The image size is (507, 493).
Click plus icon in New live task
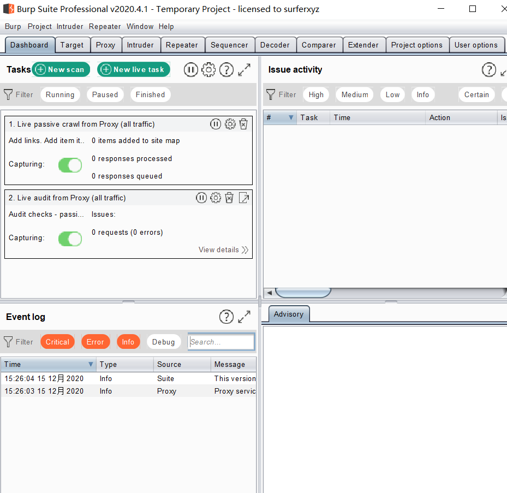[106, 69]
